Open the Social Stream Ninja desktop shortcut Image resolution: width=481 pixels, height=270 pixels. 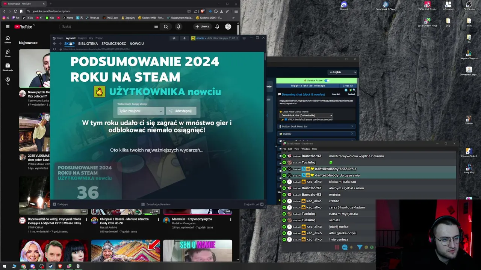click(x=427, y=22)
